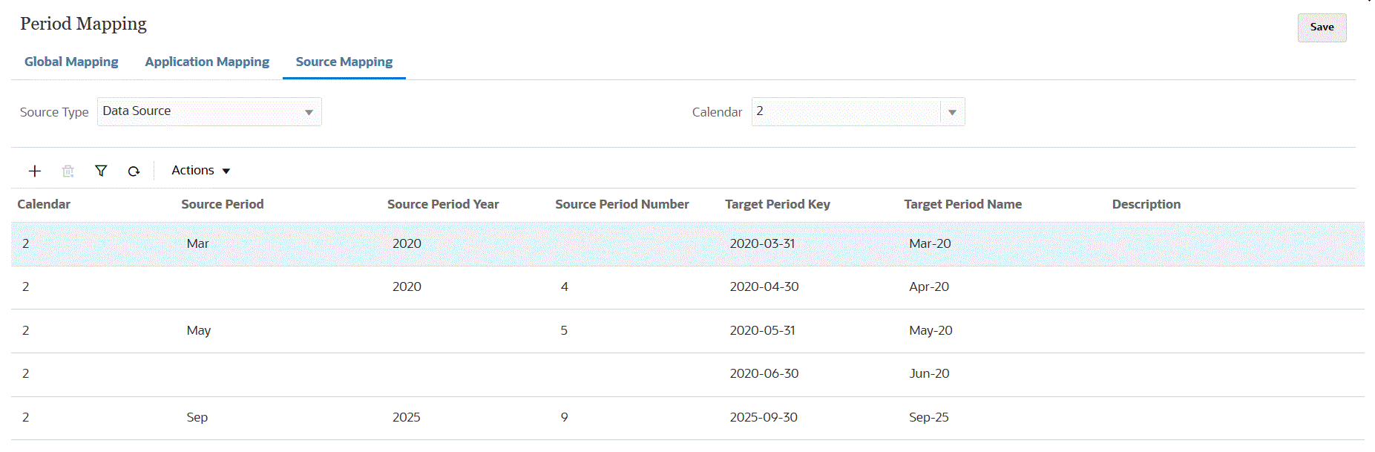Viewport: 1375px width, 452px height.
Task: Select the Source Mapping tab
Action: pyautogui.click(x=344, y=62)
